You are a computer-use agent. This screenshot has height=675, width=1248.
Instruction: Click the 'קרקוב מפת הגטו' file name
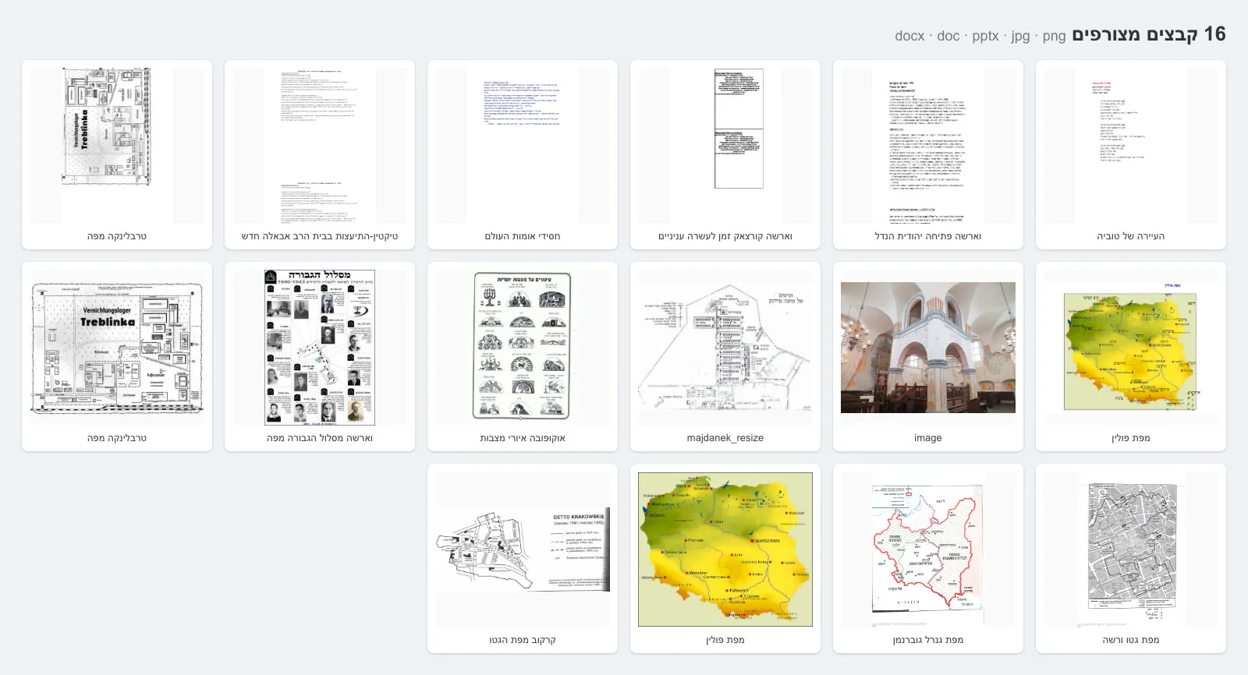coord(523,640)
